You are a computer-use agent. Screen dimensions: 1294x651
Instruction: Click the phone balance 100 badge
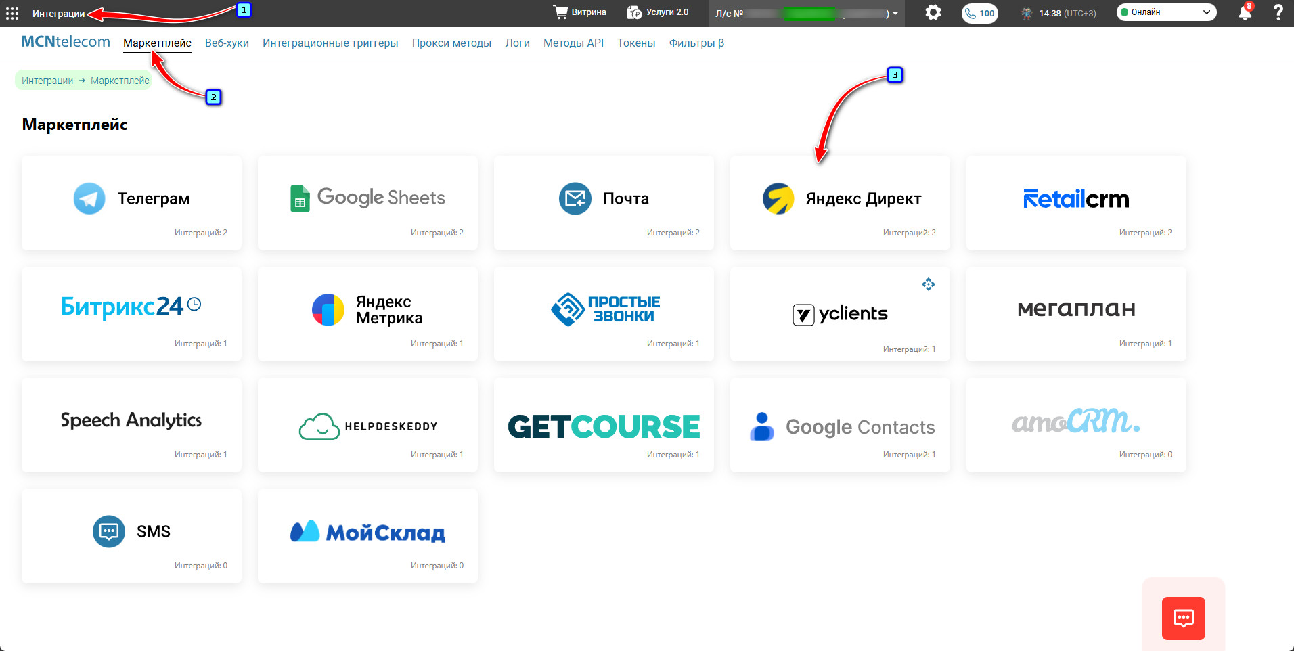pyautogui.click(x=979, y=13)
